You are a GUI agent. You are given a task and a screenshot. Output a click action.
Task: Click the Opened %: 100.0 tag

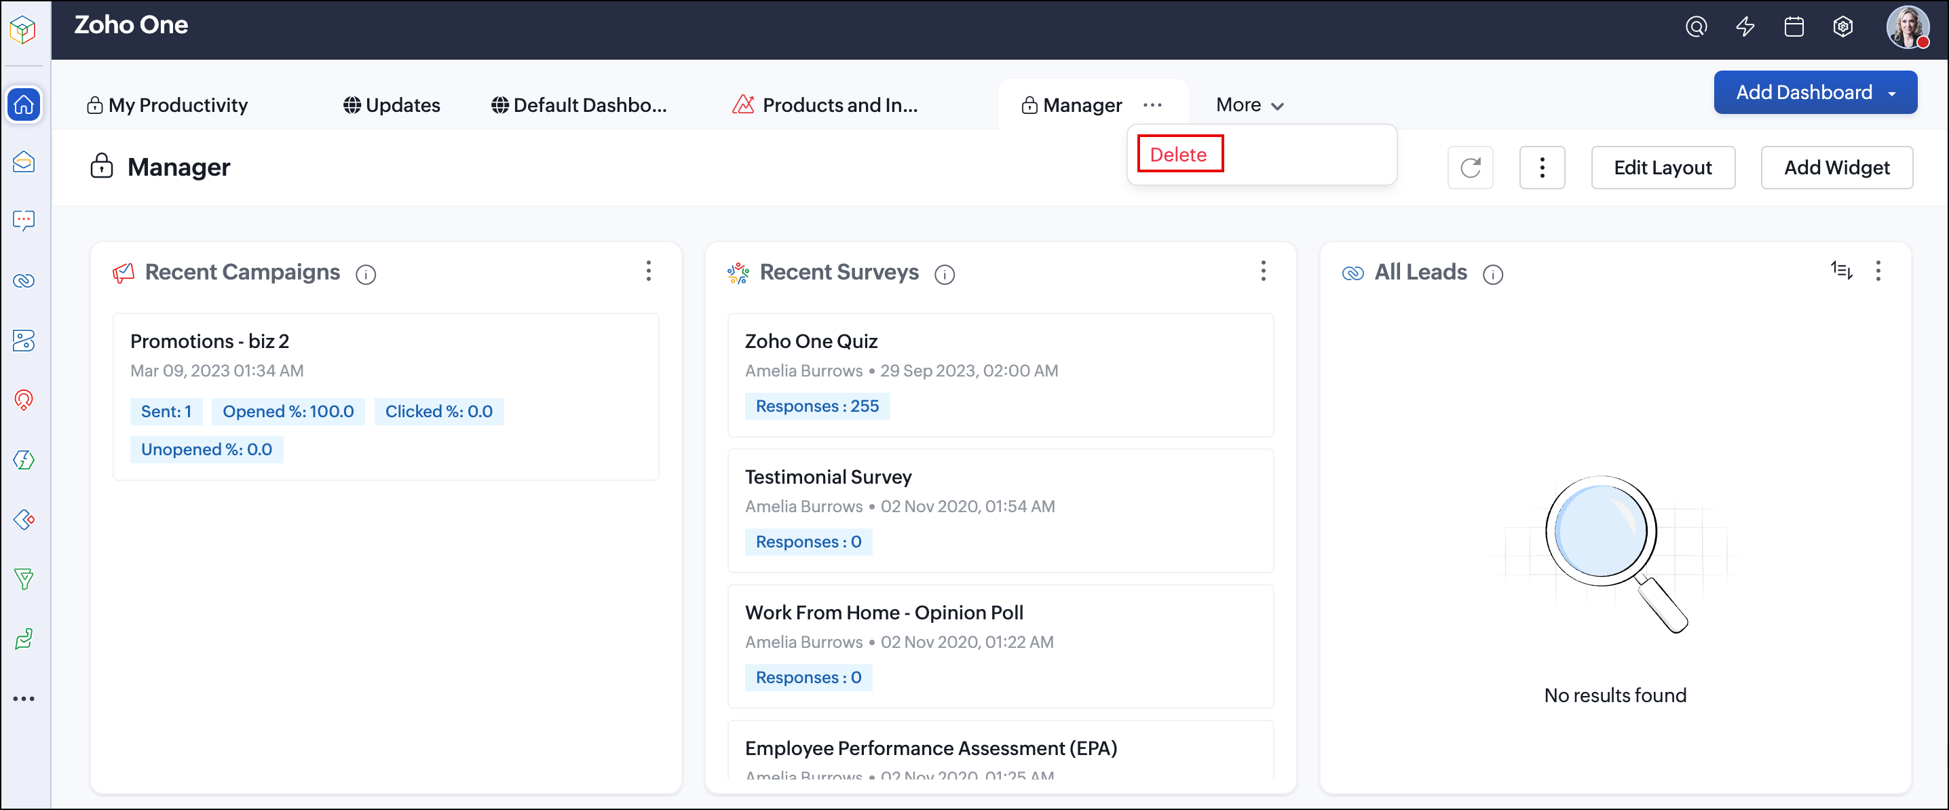(x=288, y=411)
